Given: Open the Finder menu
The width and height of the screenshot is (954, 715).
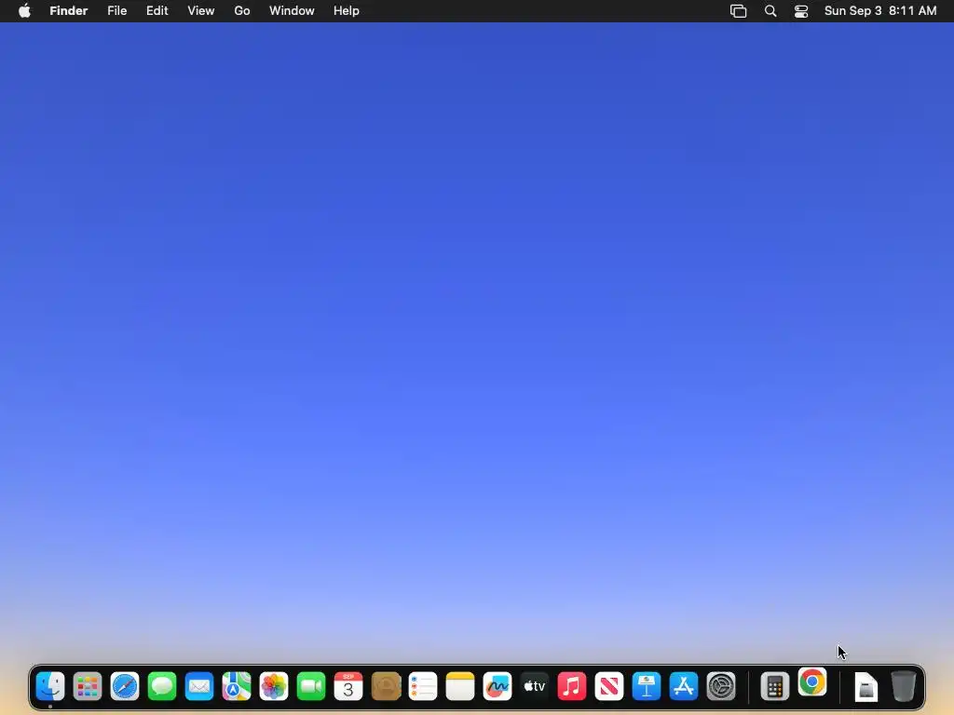Looking at the screenshot, I should click(x=69, y=11).
